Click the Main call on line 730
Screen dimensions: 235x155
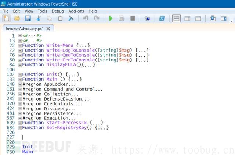pos(28,152)
